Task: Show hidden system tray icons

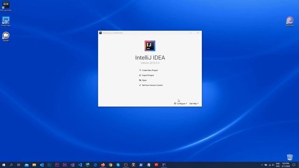Action: 262,165
